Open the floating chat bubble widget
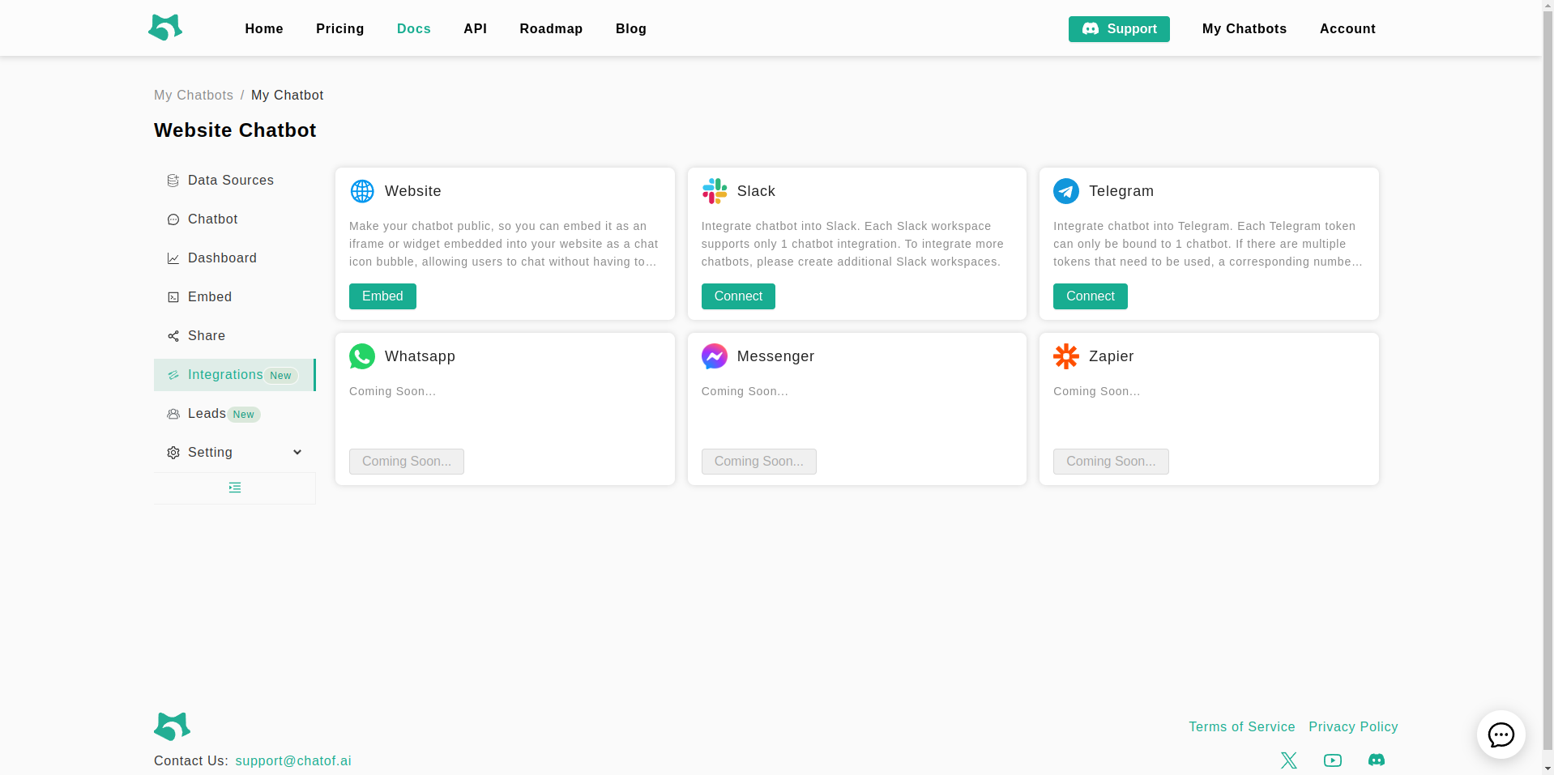The width and height of the screenshot is (1554, 775). click(1501, 735)
